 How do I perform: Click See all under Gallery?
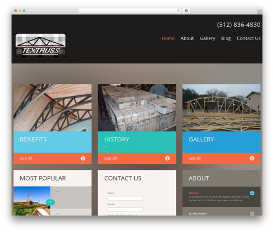point(195,158)
